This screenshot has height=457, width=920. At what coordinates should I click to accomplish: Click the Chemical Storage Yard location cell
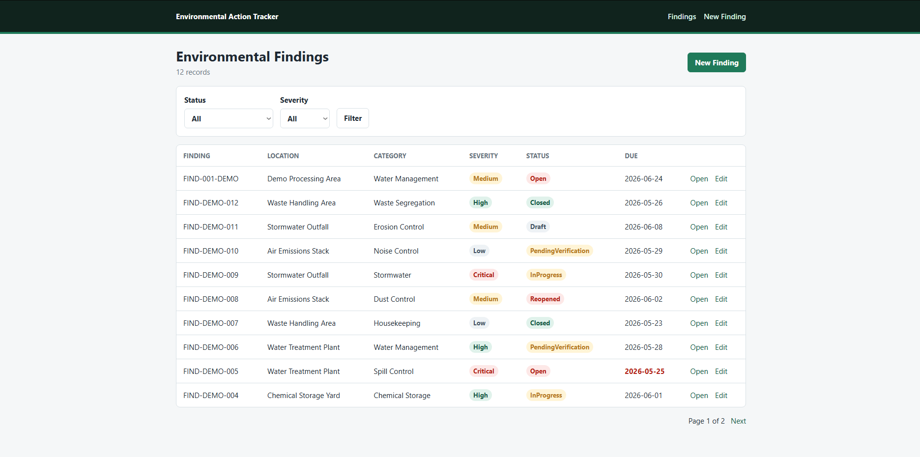[304, 396]
